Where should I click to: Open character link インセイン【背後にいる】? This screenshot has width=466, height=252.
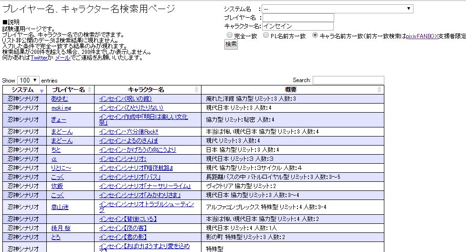click(x=128, y=219)
